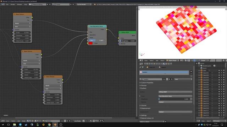Screen dimensions: 227x127
Task: Click Color input Hue Saturation Value button
Action: (175, 96)
